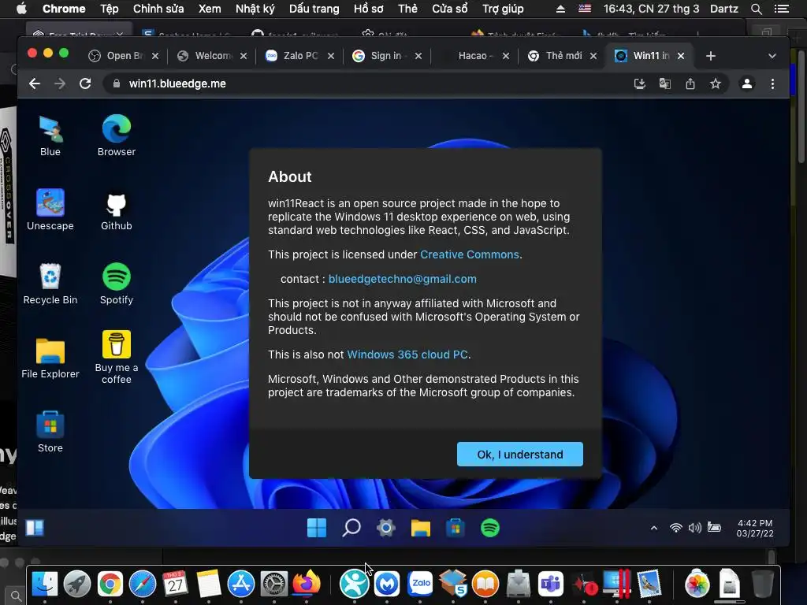Image resolution: width=807 pixels, height=605 pixels.
Task: Open Firefox from the Dock
Action: (307, 584)
